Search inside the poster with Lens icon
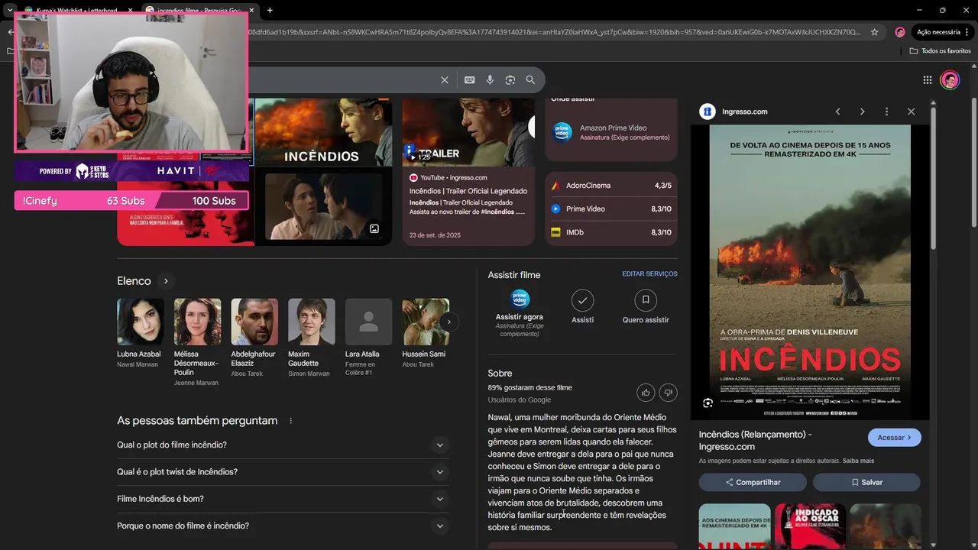The image size is (978, 550). (708, 403)
